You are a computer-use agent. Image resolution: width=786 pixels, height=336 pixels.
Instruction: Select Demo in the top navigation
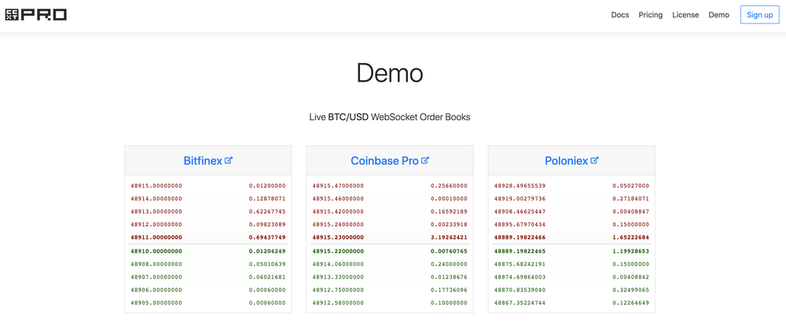coord(719,15)
